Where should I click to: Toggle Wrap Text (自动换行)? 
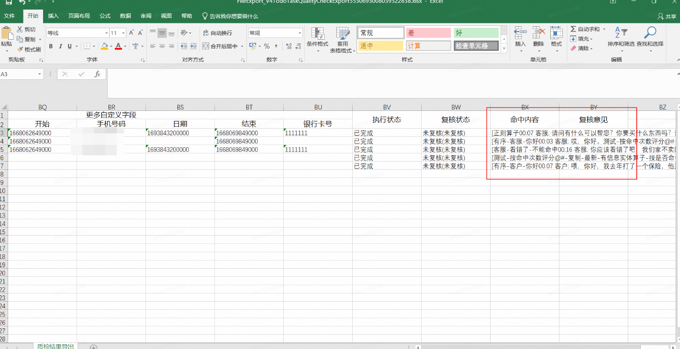[217, 33]
